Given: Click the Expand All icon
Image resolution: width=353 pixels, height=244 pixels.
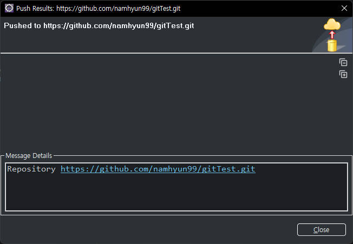Looking at the screenshot, I should 343,74.
